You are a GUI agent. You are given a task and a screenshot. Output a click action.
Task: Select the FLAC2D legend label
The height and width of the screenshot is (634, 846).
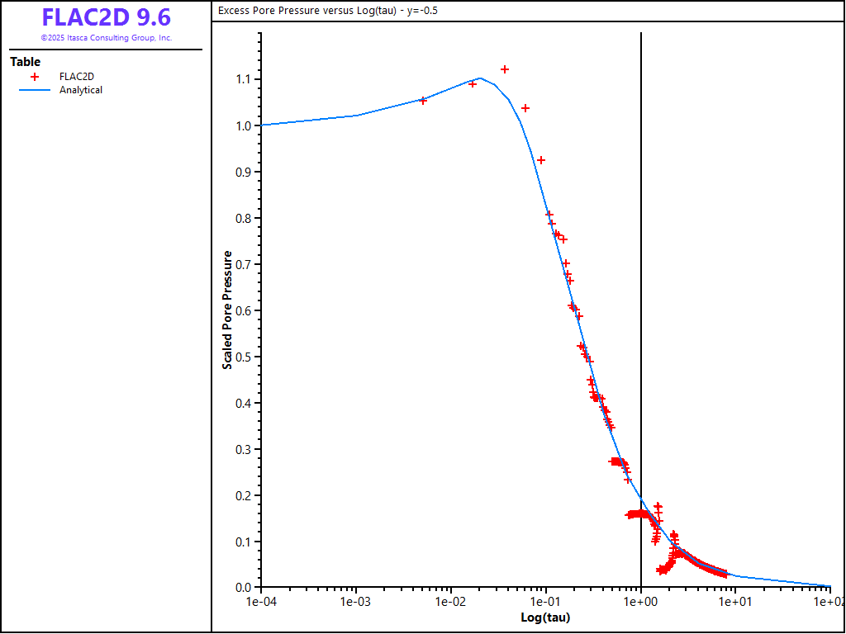tap(77, 77)
